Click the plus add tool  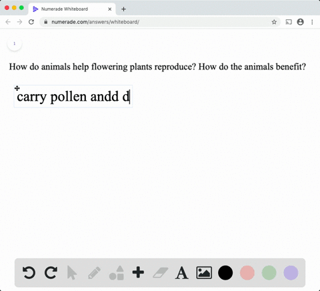tap(138, 272)
